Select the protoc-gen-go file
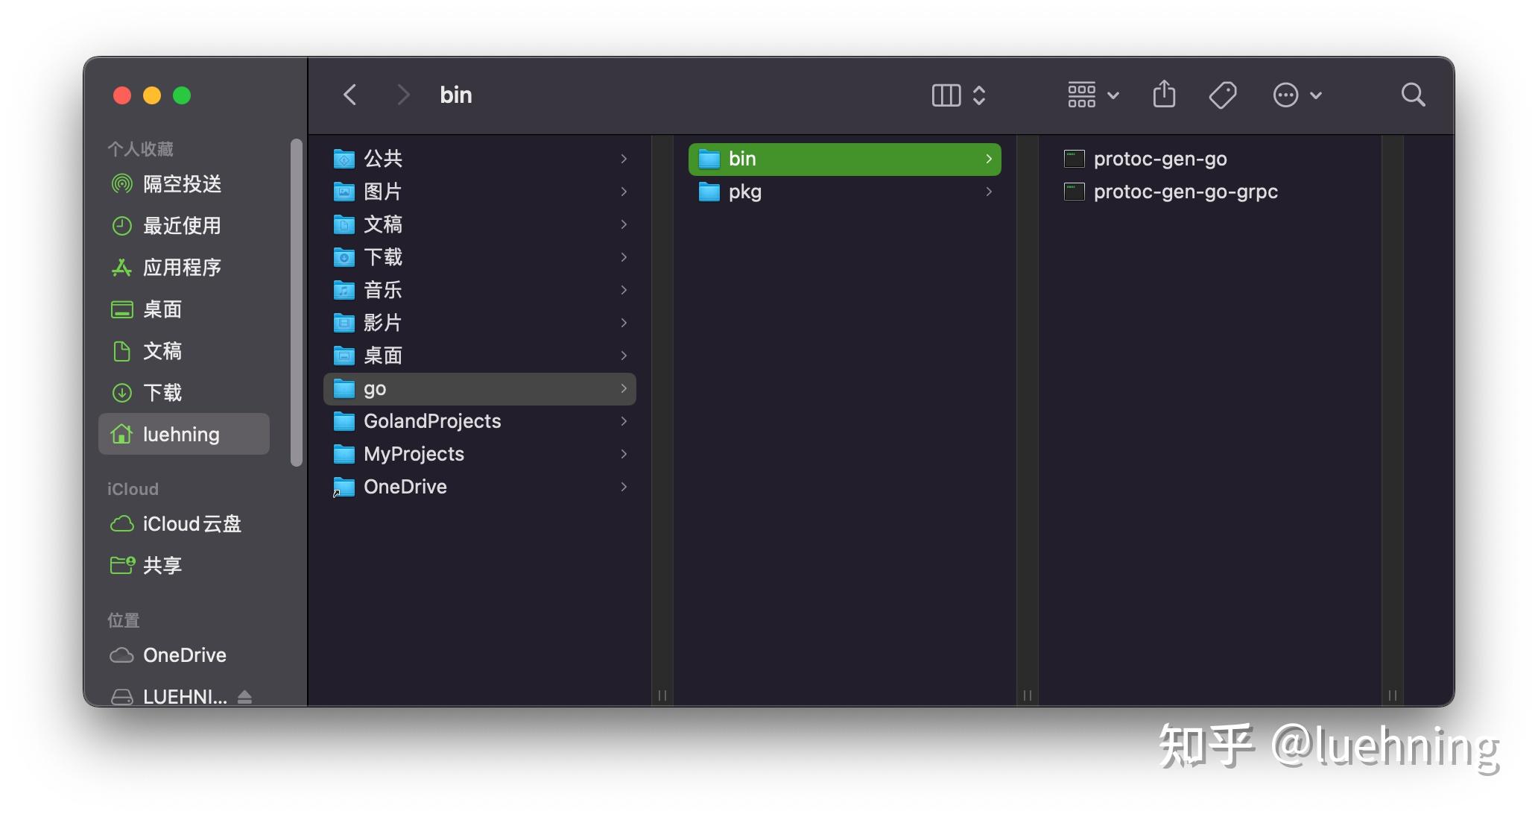The height and width of the screenshot is (817, 1538). tap(1209, 159)
